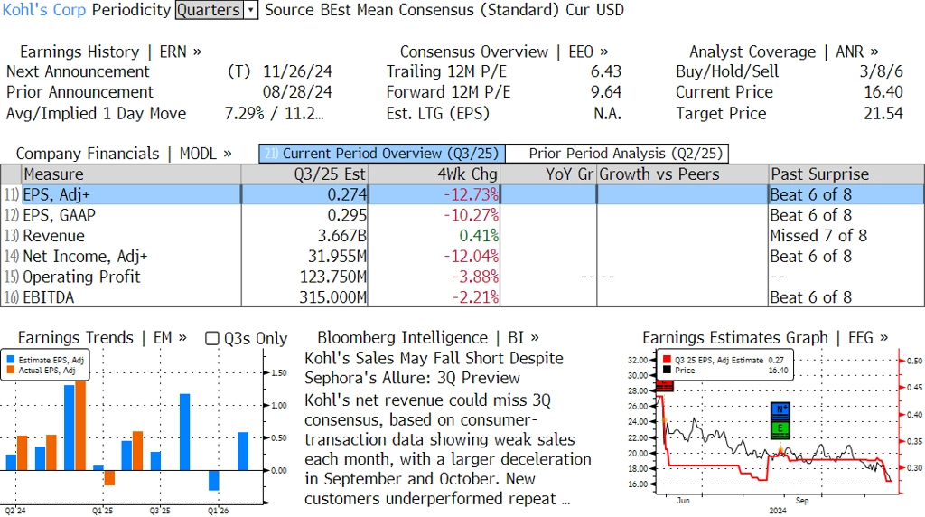Switch to Current Period Overview (Q3/25) tab
Screen dimensions: 925x517
(382, 154)
